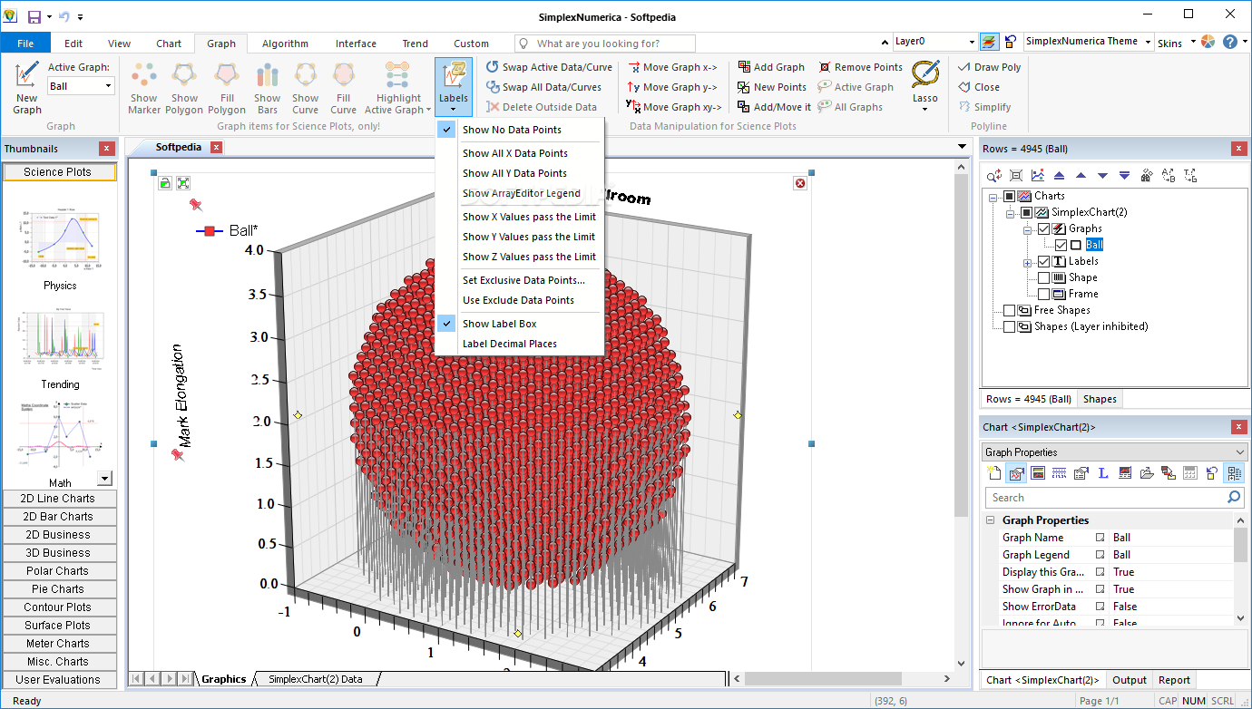
Task: Click the Show Polygon icon
Action: tap(184, 74)
